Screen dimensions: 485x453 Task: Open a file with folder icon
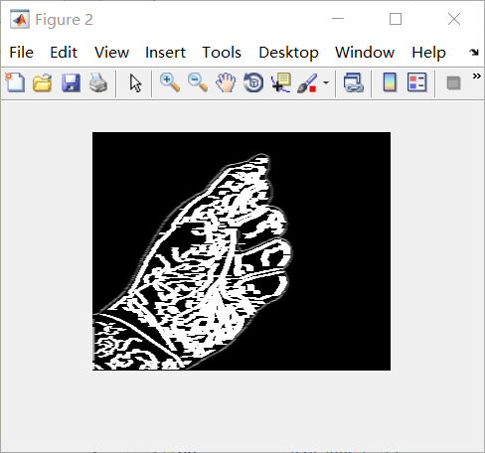click(43, 82)
